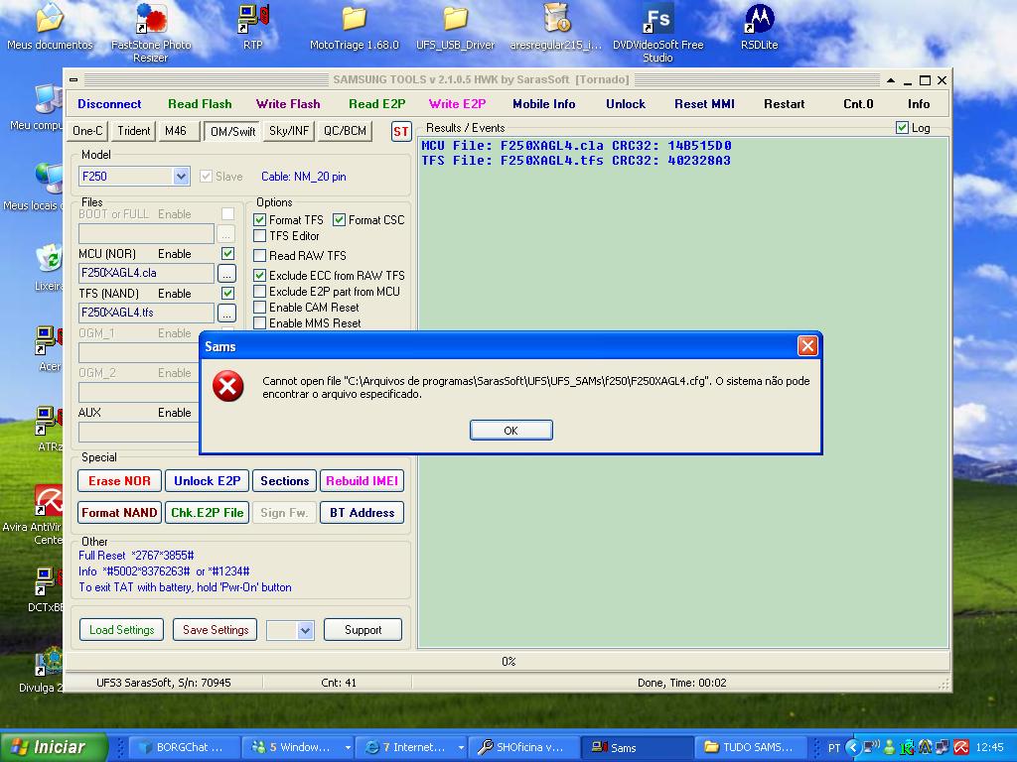This screenshot has width=1017, height=762.
Task: Click the Avira tray icon in the system tray
Action: [961, 747]
